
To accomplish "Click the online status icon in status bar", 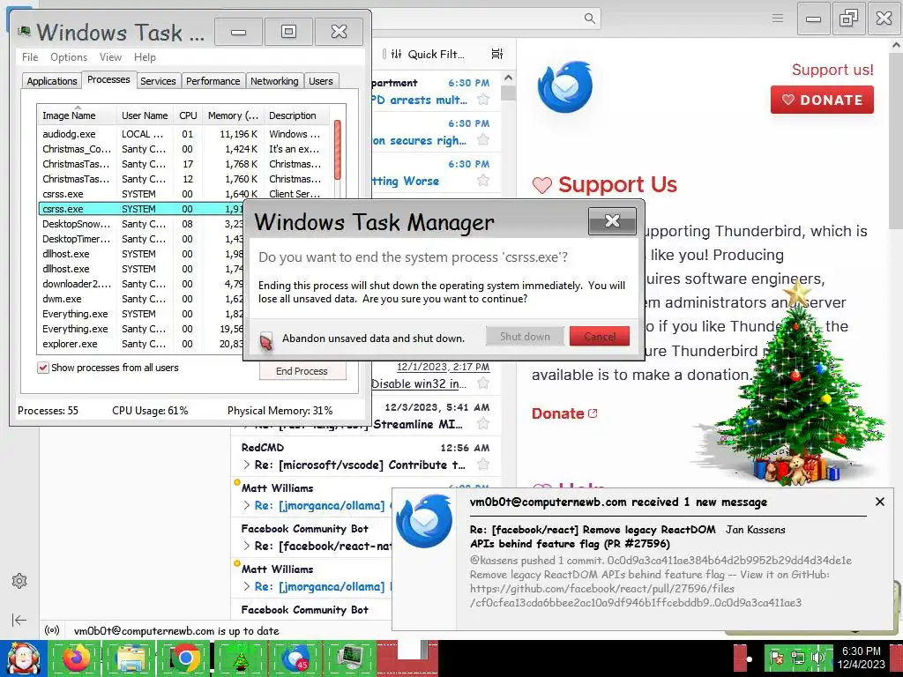I will click(x=52, y=630).
